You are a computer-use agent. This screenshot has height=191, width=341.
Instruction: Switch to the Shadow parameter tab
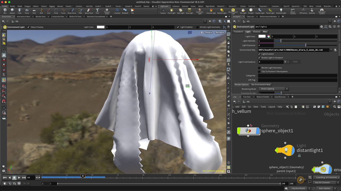pos(256,32)
